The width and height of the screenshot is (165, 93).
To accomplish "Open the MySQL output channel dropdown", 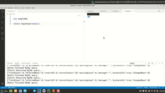I will pyautogui.click(x=138, y=63).
